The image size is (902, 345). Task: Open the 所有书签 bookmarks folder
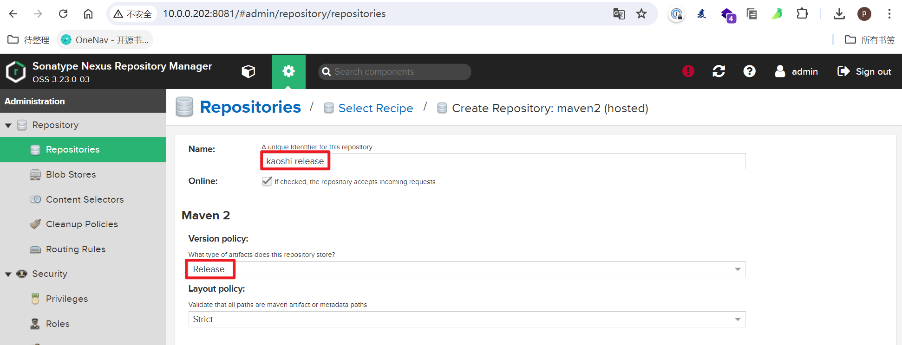(870, 40)
